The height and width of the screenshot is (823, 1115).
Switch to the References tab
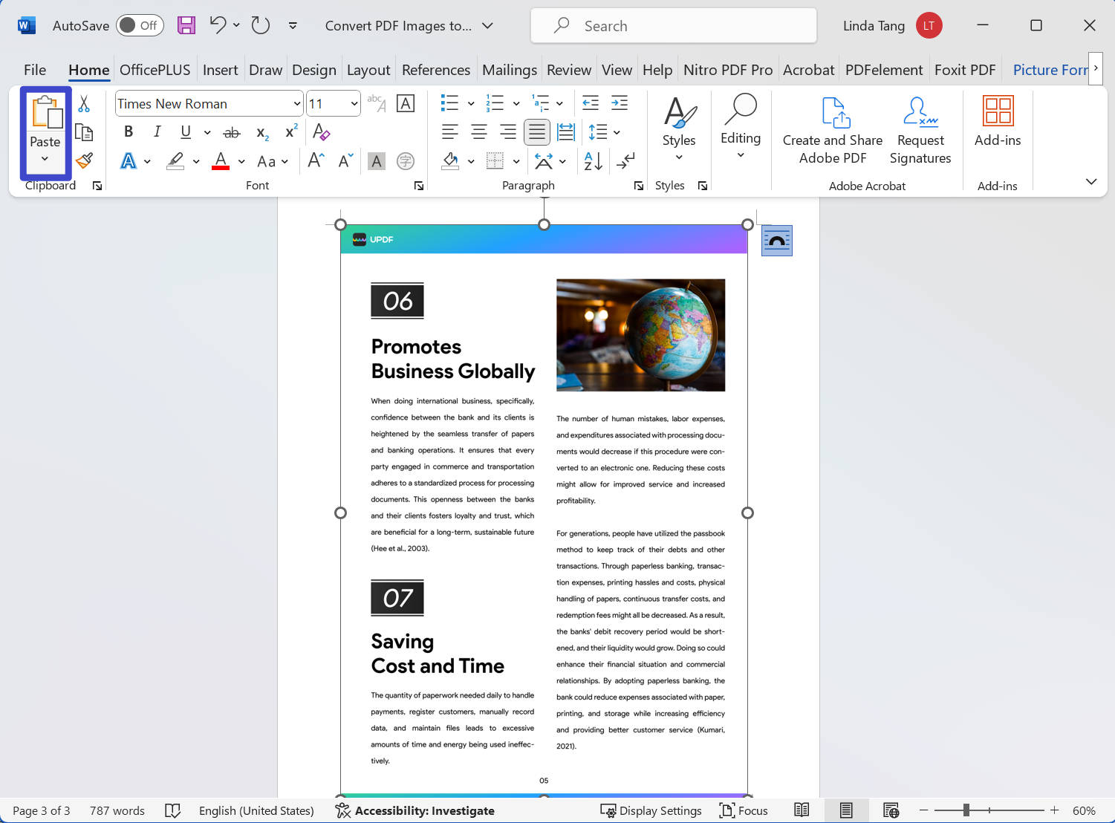[x=435, y=70]
